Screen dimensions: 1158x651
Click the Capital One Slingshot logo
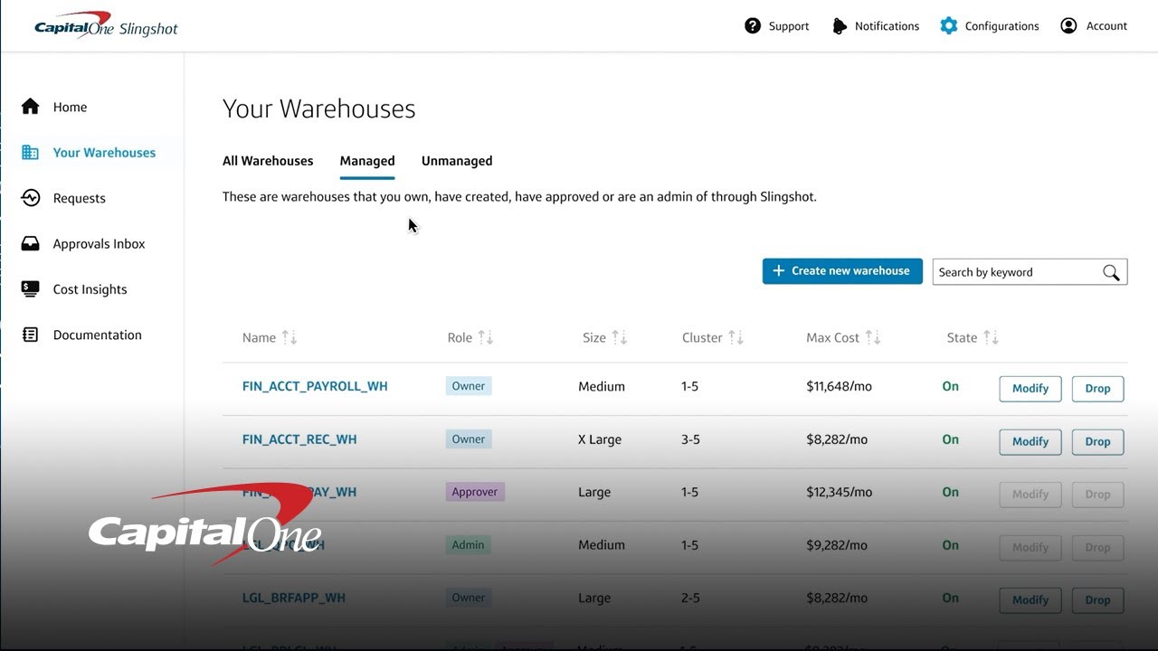(106, 25)
